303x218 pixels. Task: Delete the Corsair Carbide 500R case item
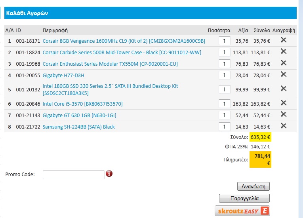point(284,51)
